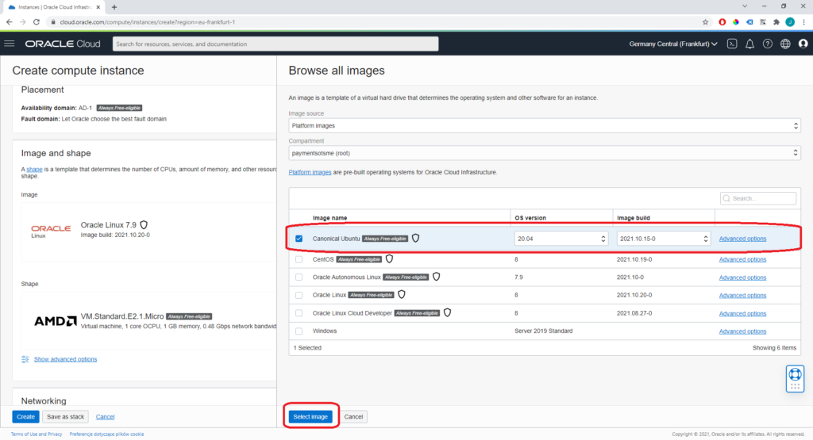Click the shield icon next to CentOS
The width and height of the screenshot is (813, 440).
(x=389, y=258)
